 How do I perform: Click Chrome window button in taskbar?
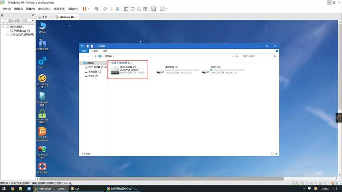coord(122,189)
